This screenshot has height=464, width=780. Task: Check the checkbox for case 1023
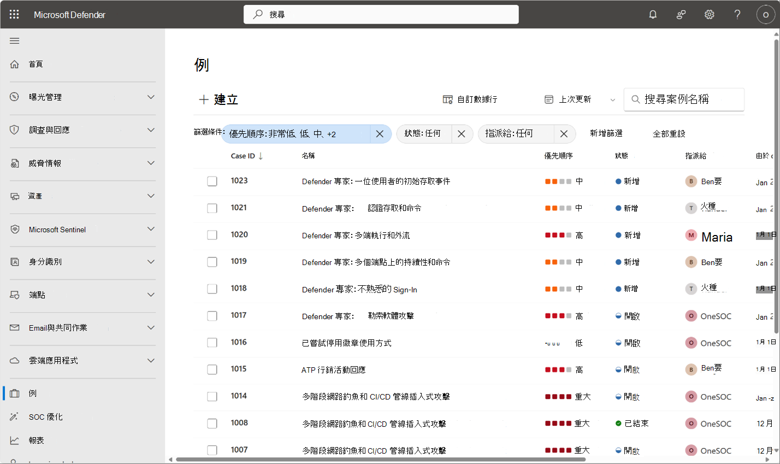click(x=212, y=181)
